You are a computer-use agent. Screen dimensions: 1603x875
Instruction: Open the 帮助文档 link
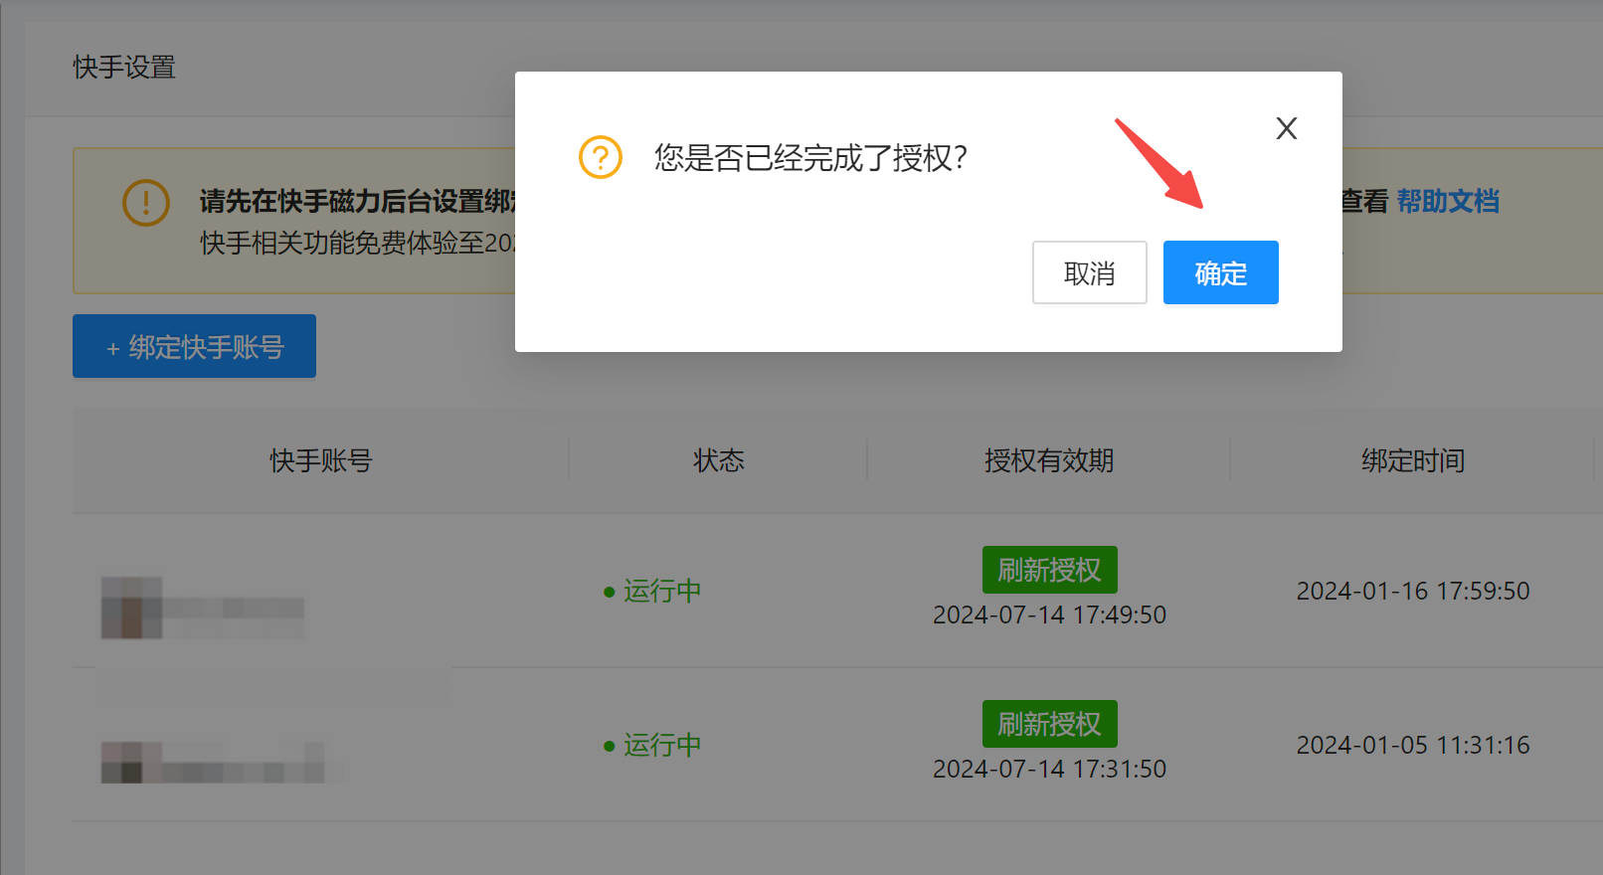[1448, 202]
